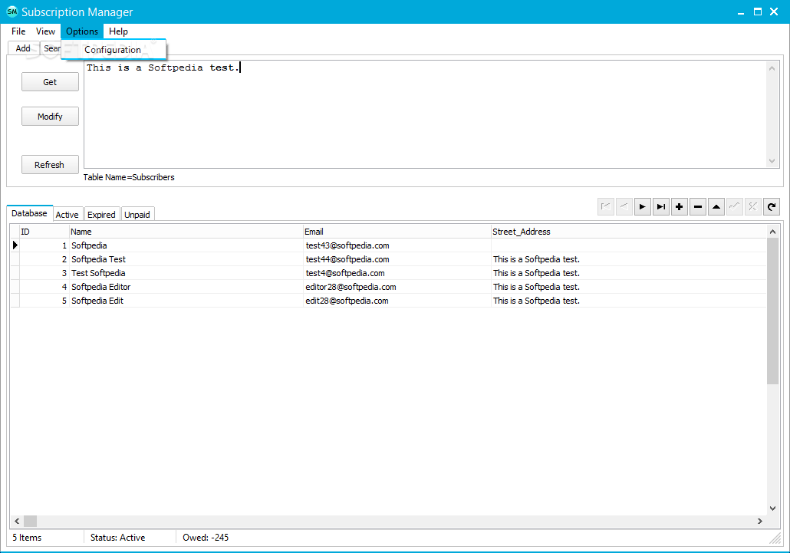Viewport: 790px width, 553px height.
Task: Select the Database tab
Action: [29, 213]
